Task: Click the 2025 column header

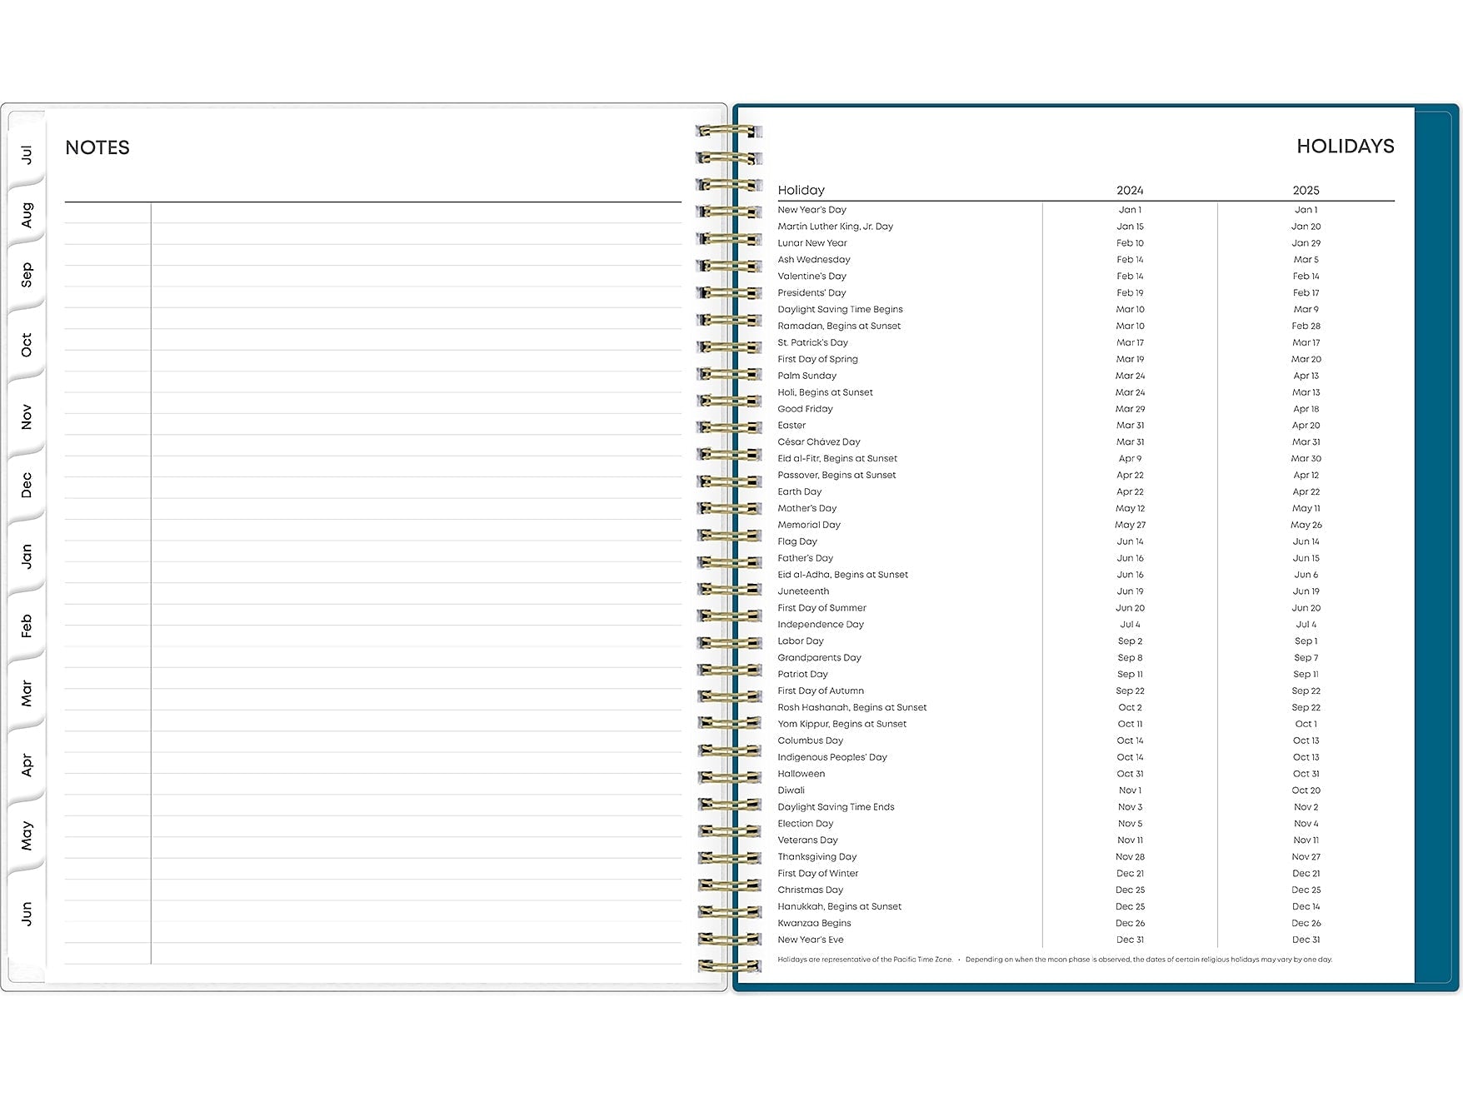Action: 1306,190
